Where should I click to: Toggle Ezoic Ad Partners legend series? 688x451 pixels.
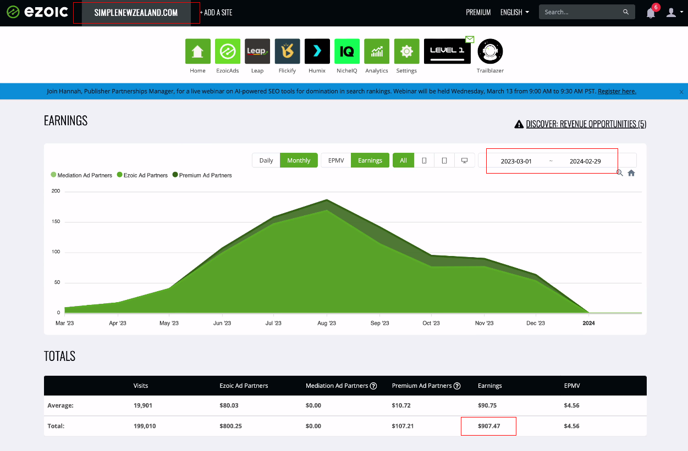click(142, 175)
